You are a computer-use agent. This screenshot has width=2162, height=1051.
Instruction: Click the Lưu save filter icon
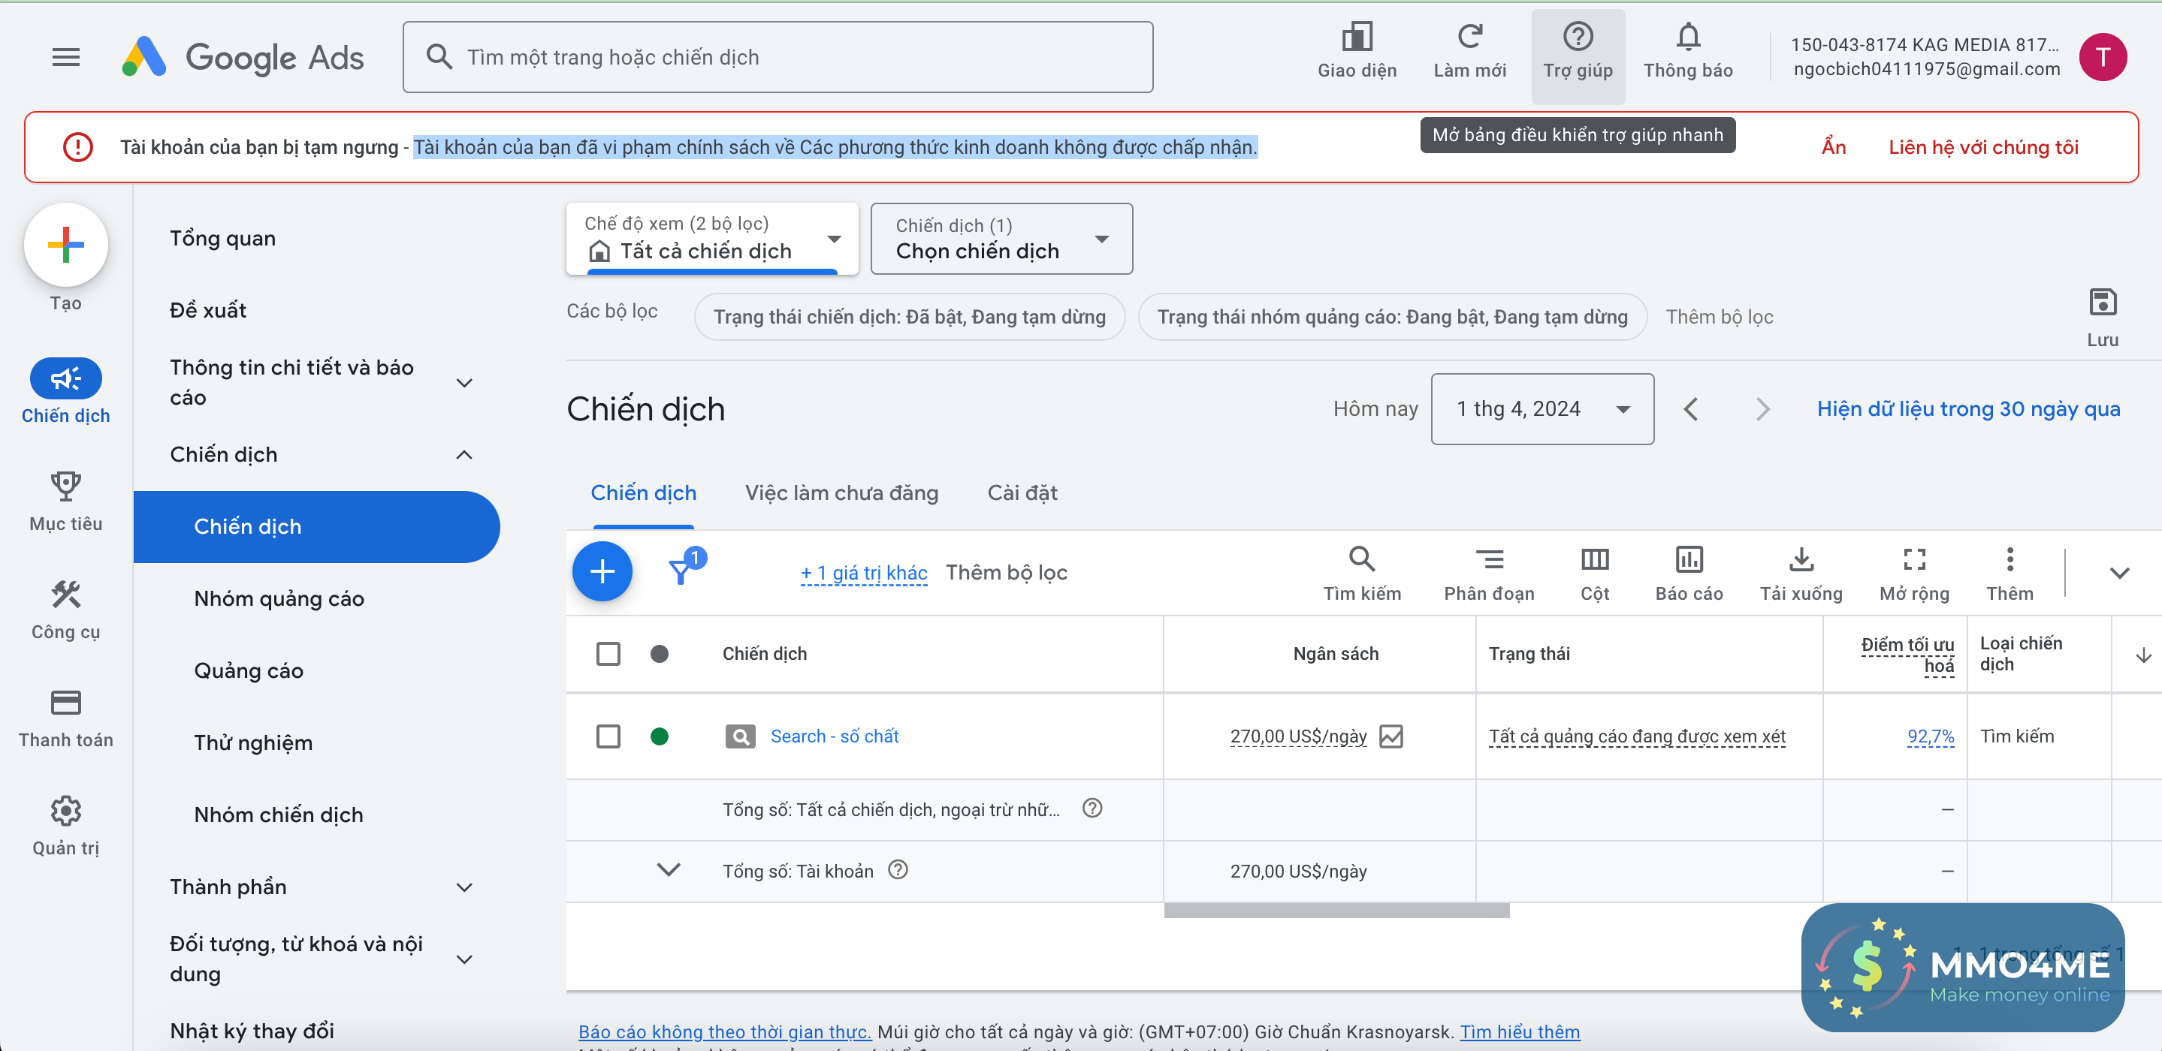click(2102, 303)
